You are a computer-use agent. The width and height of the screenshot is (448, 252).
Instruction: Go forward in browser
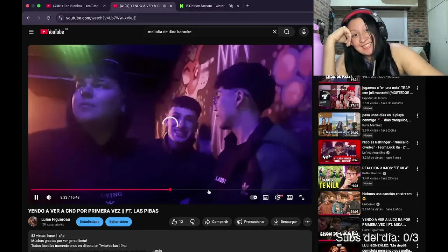[38, 18]
